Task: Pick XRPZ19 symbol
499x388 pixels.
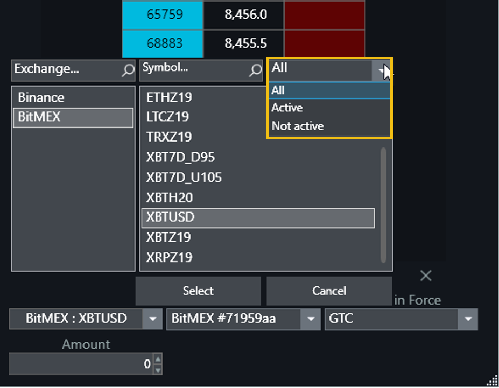Action: (x=258, y=258)
